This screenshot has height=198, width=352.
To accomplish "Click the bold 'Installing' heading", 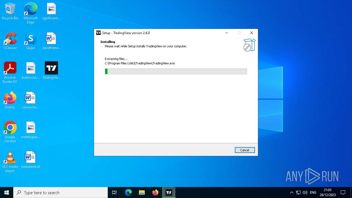I will pos(108,42).
